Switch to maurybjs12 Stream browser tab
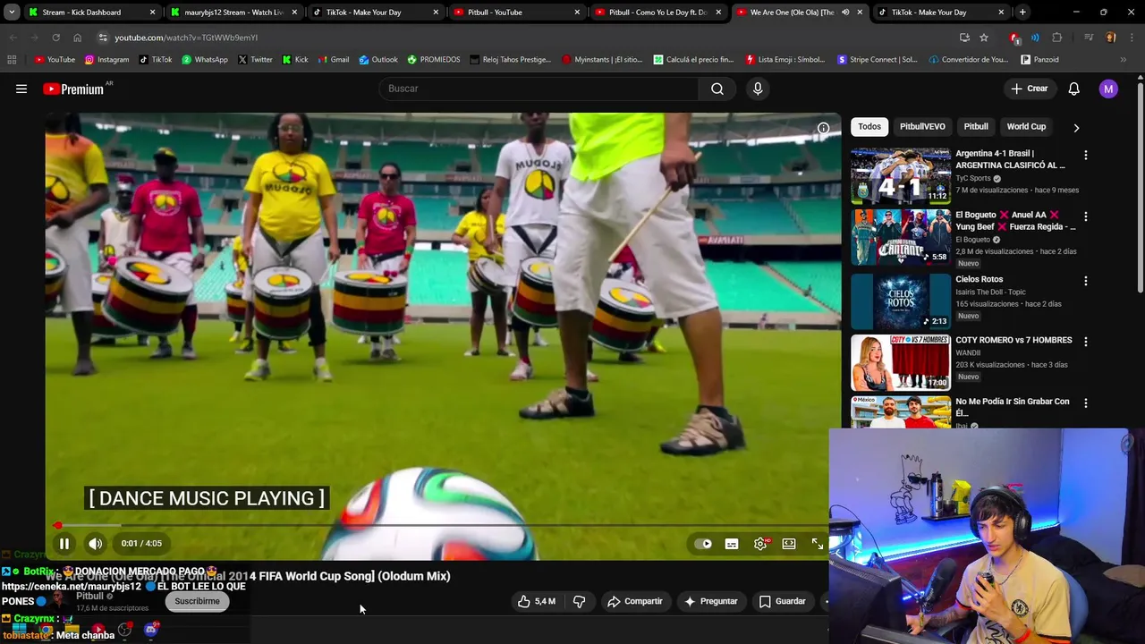The image size is (1145, 644). tap(233, 13)
